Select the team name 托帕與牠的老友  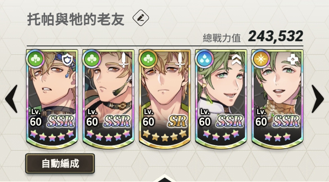(76, 19)
